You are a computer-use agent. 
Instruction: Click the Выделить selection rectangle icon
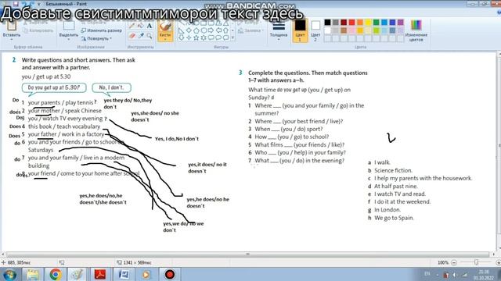(x=69, y=26)
